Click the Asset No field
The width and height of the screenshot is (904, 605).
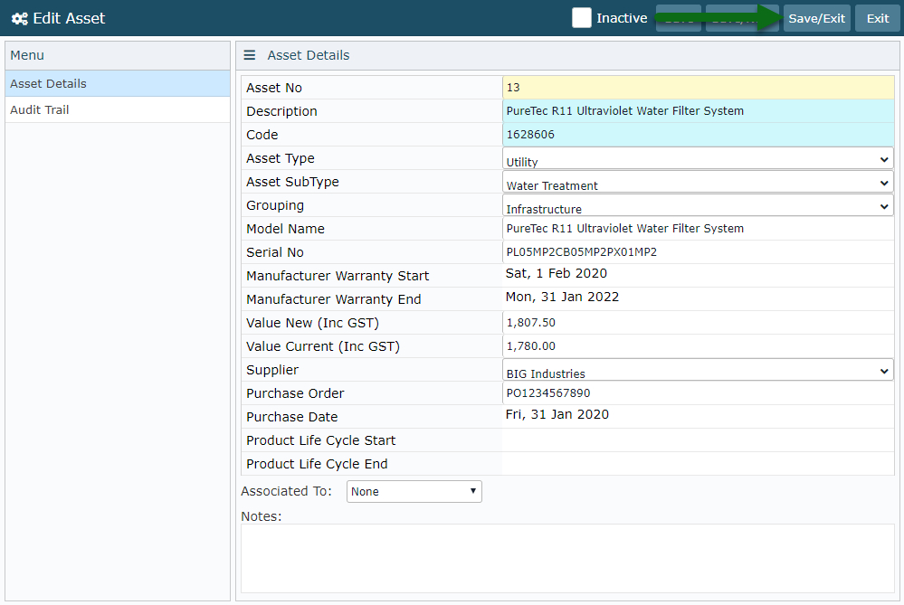tap(699, 88)
